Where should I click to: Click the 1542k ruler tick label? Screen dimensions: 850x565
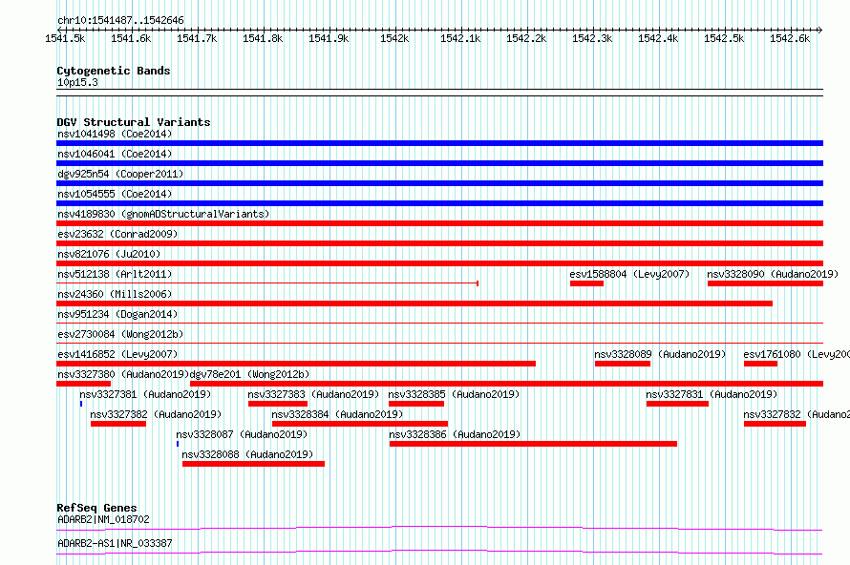394,38
